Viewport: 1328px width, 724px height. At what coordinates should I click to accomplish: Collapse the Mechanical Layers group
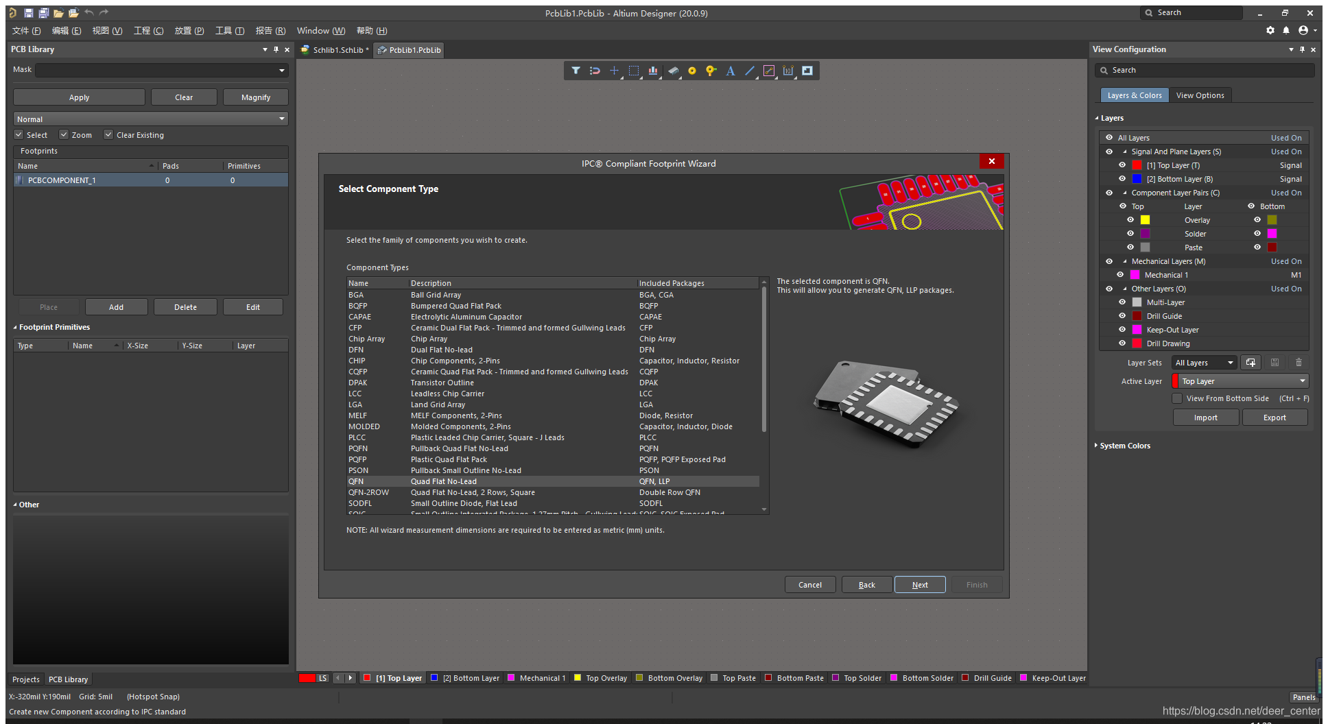pos(1125,261)
